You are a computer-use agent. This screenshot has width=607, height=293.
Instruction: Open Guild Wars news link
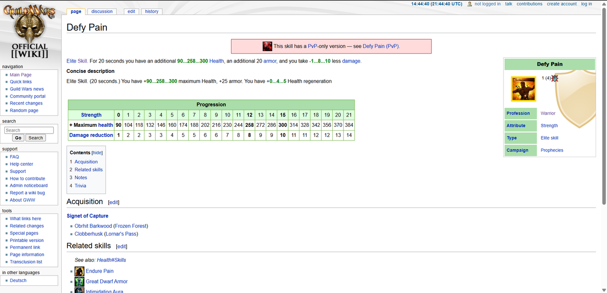coord(27,89)
